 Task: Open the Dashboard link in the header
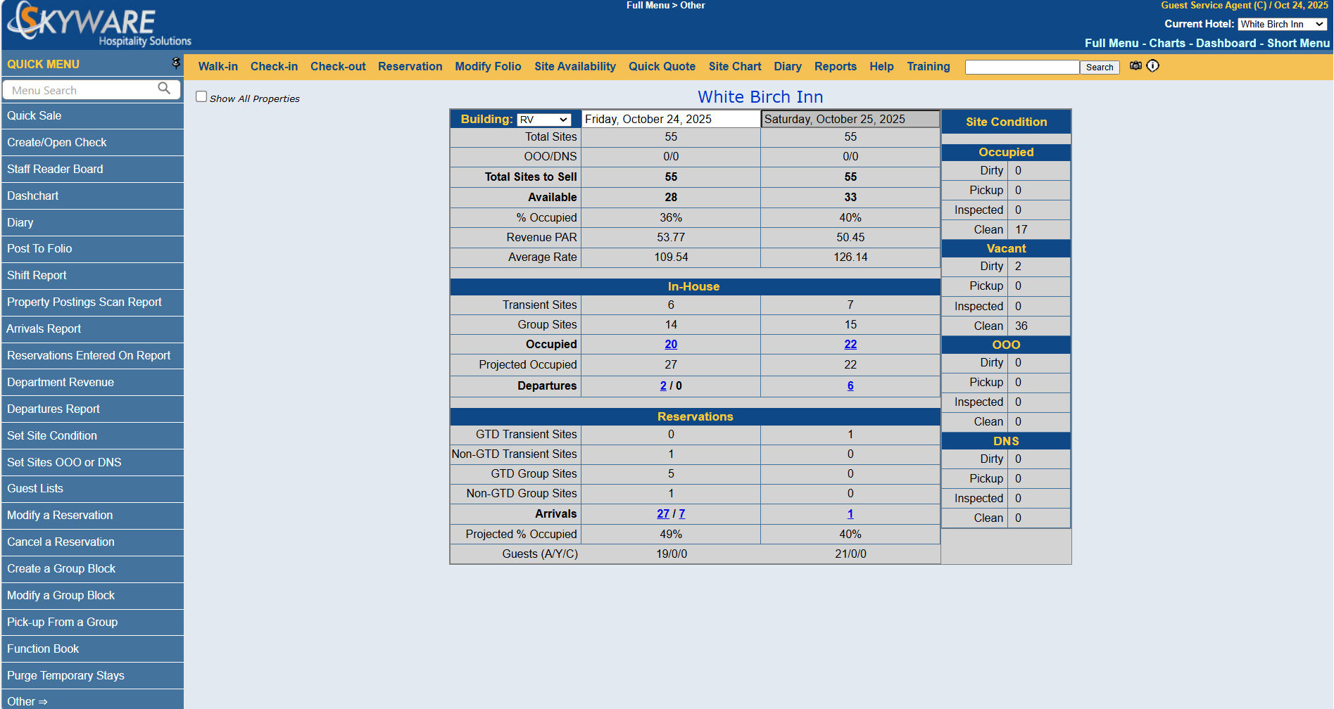(x=1226, y=43)
